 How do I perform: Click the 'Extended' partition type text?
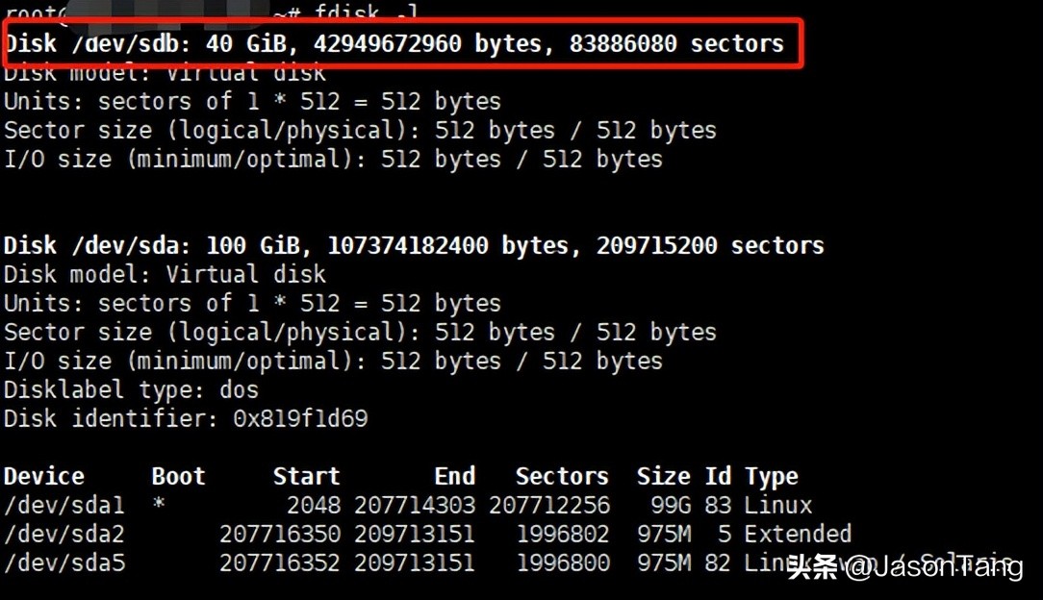coord(798,534)
